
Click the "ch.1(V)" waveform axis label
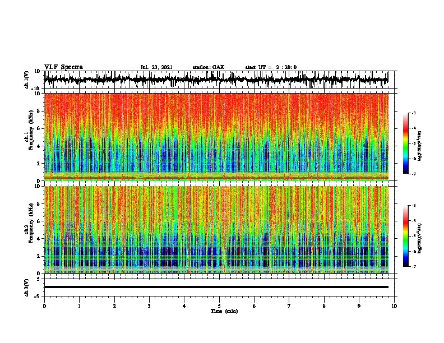coord(26,80)
